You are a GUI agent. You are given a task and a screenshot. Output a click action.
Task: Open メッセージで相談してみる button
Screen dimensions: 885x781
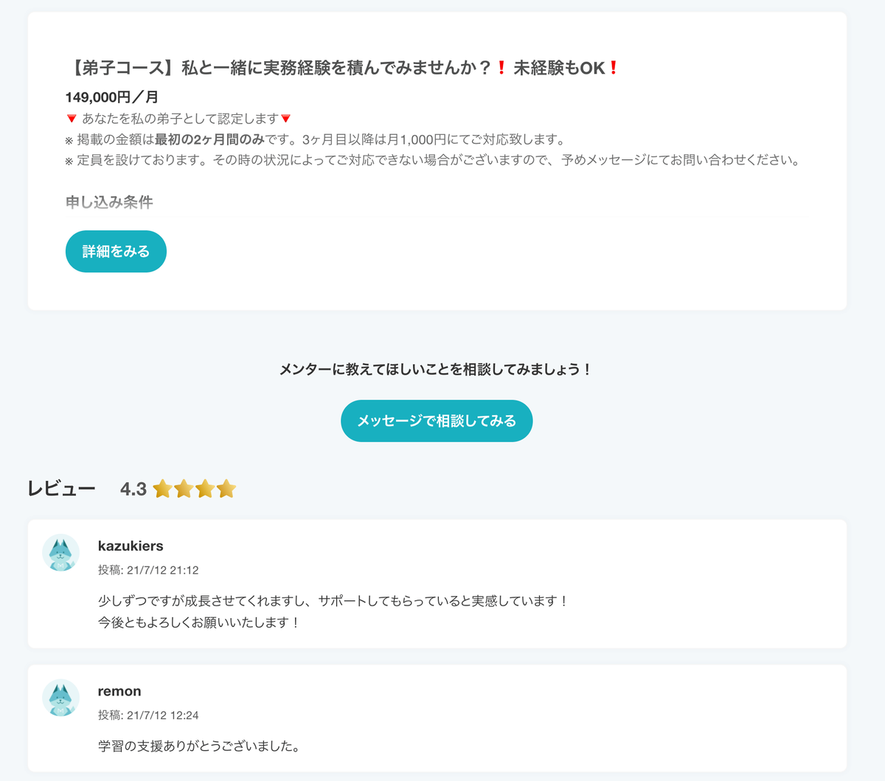437,421
